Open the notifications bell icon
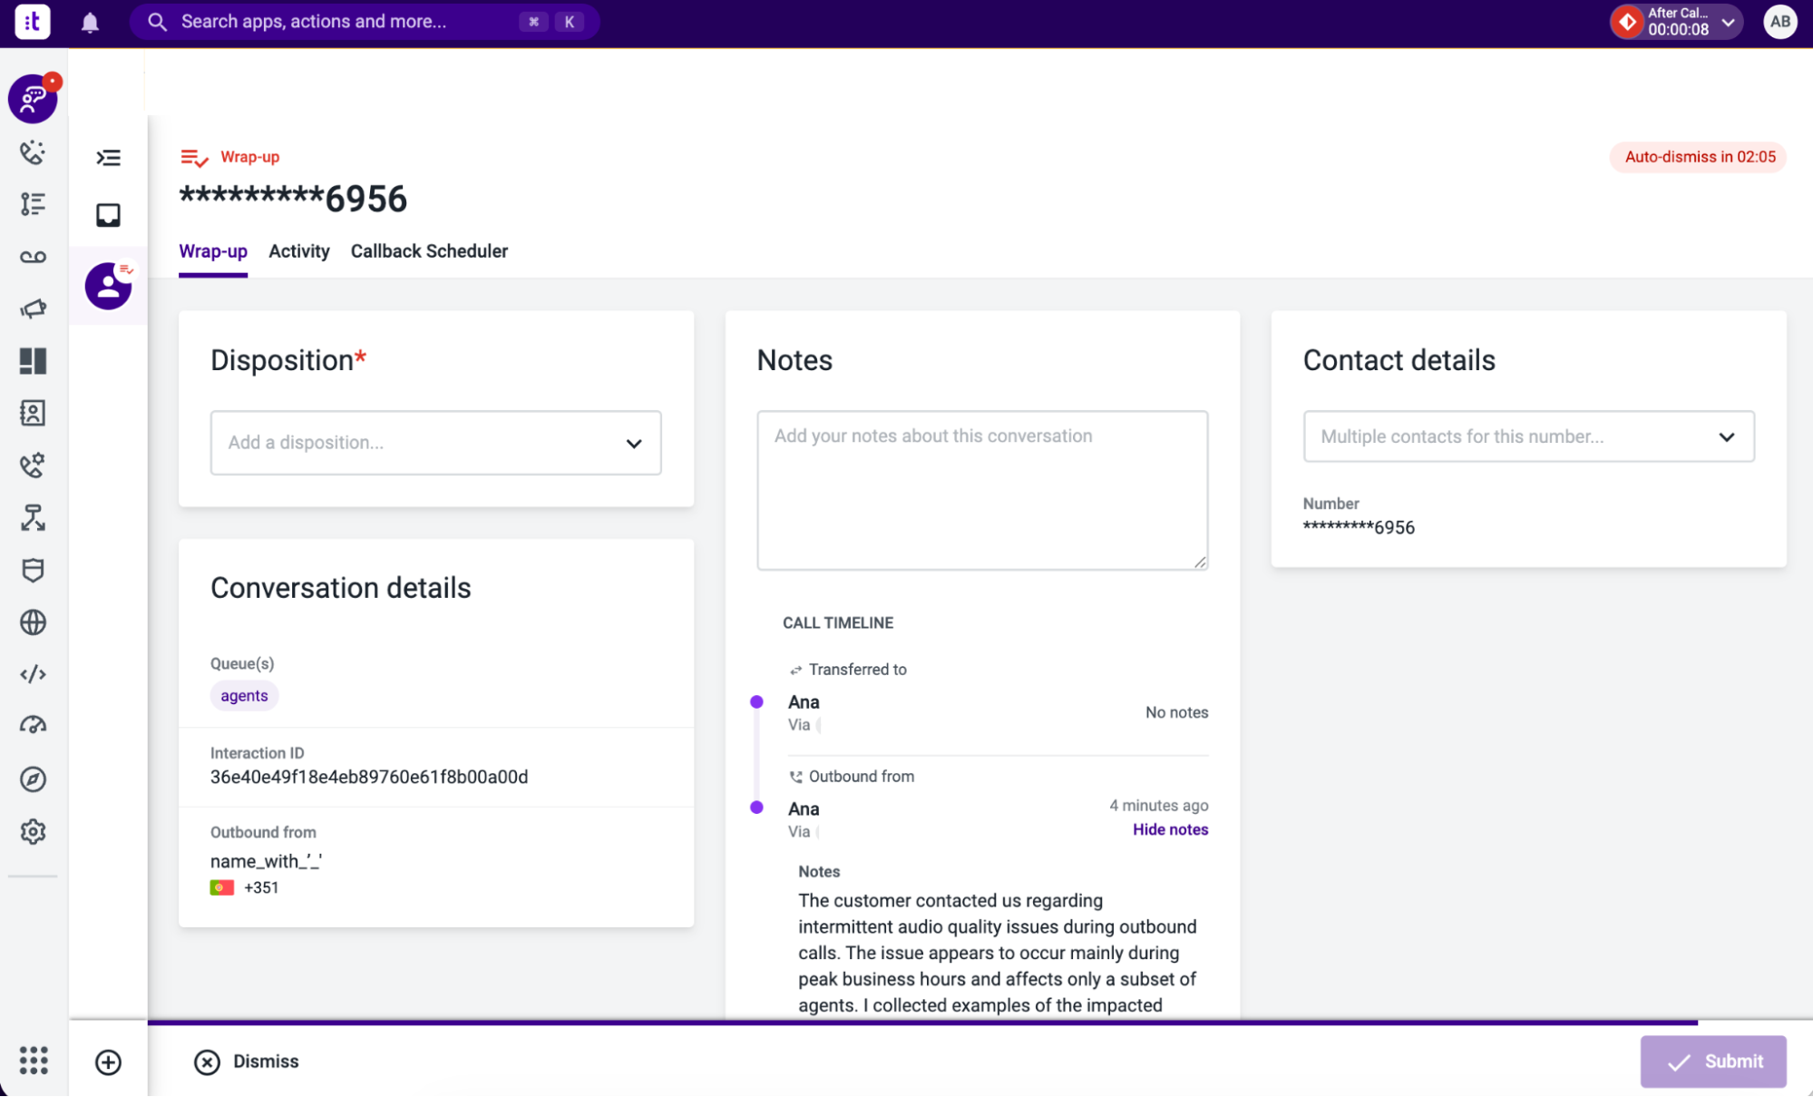 [x=90, y=22]
